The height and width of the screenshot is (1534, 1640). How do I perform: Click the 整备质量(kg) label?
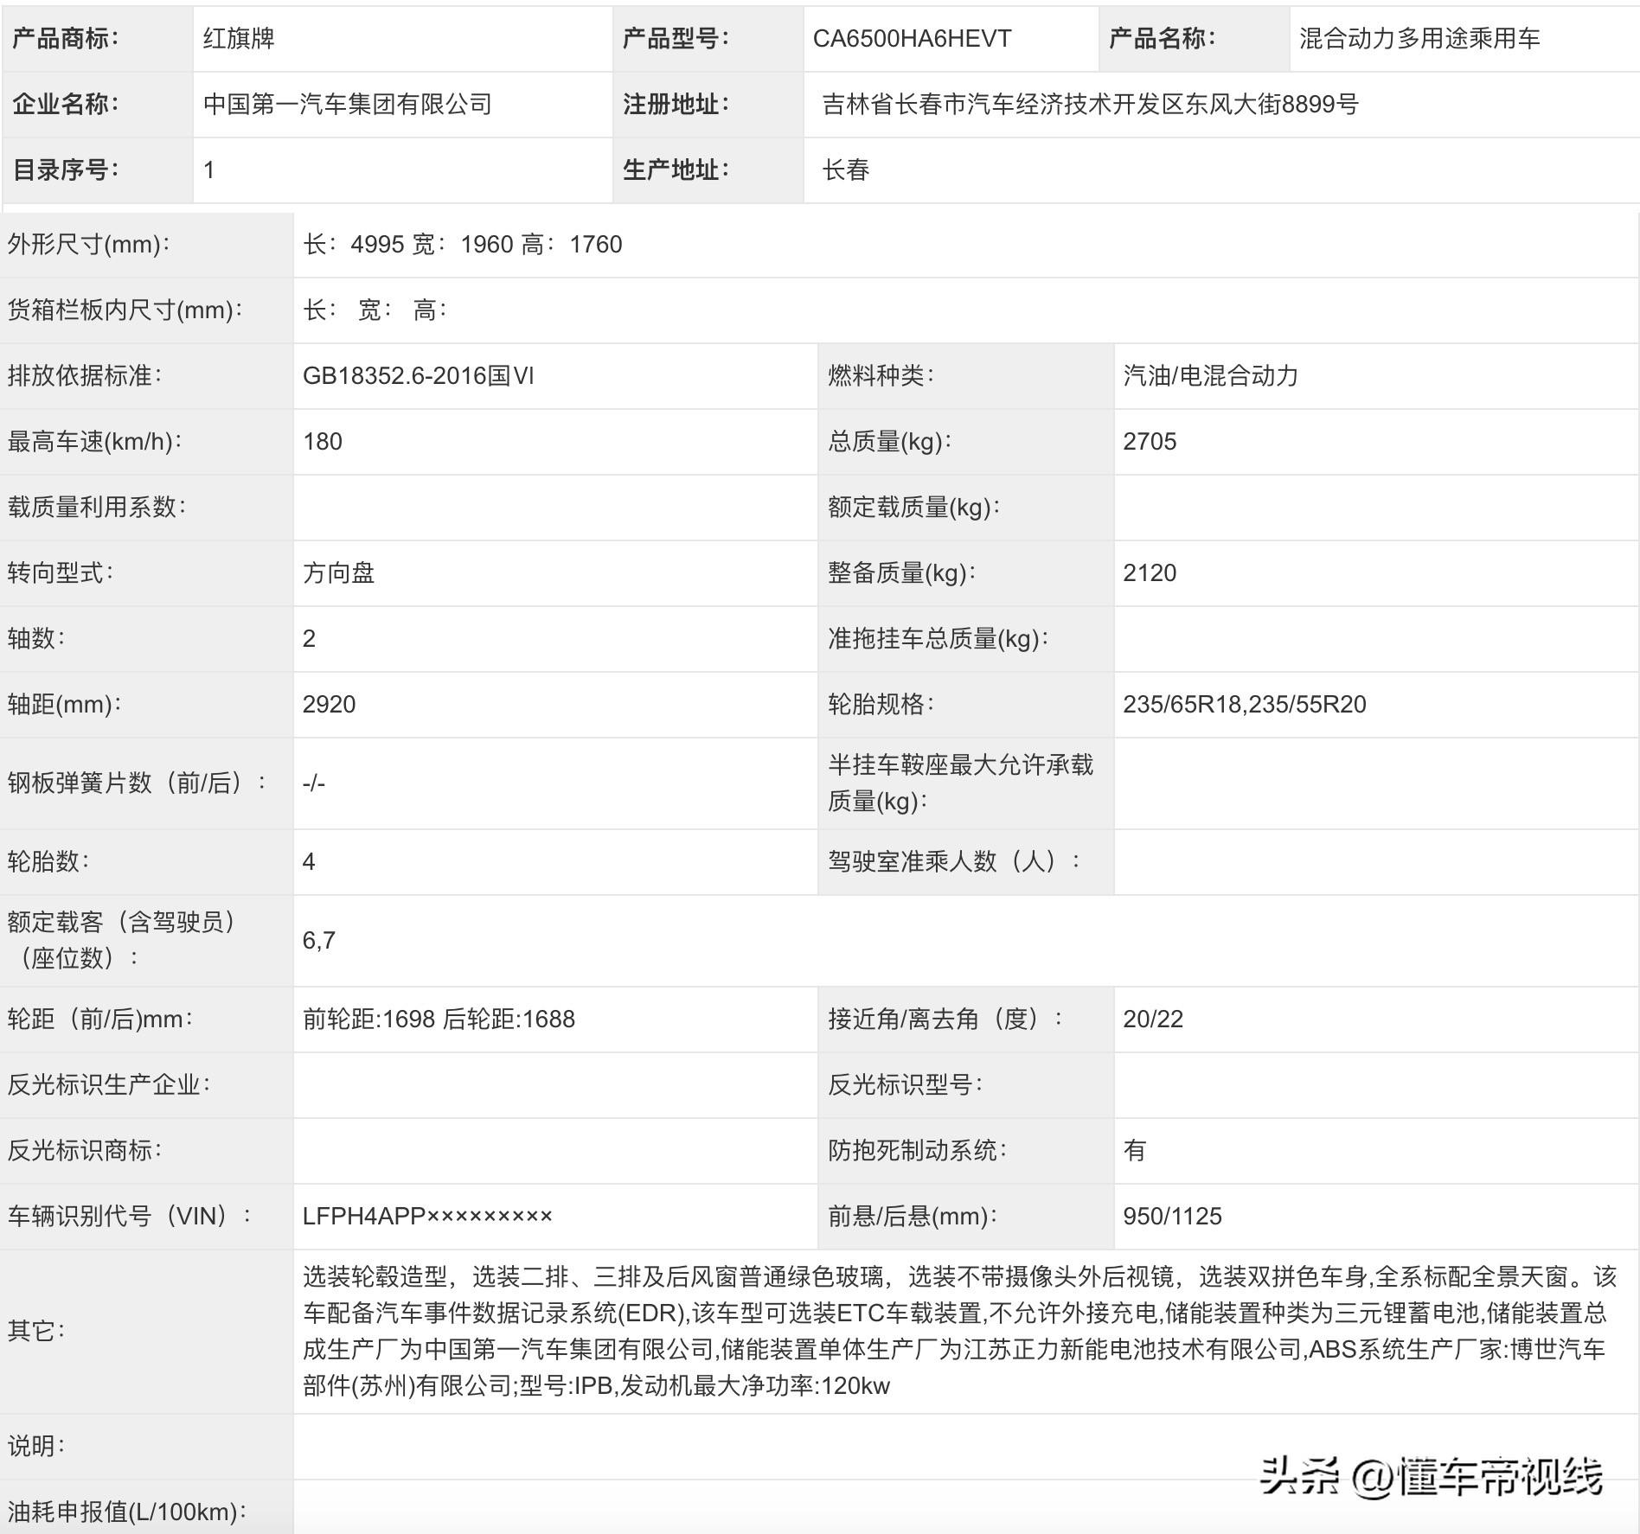pyautogui.click(x=901, y=572)
